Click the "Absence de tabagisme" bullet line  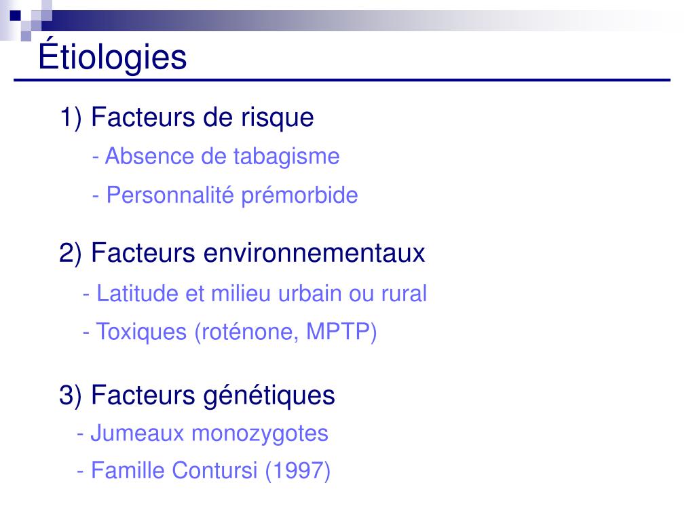click(x=216, y=157)
